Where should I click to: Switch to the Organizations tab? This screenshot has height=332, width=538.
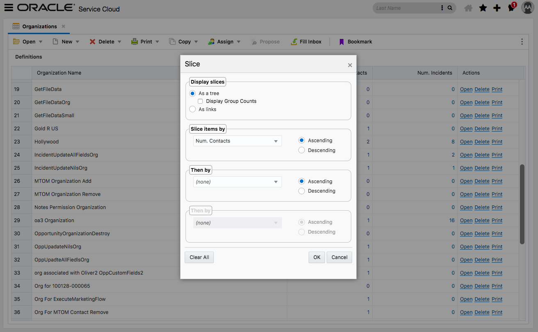point(38,26)
